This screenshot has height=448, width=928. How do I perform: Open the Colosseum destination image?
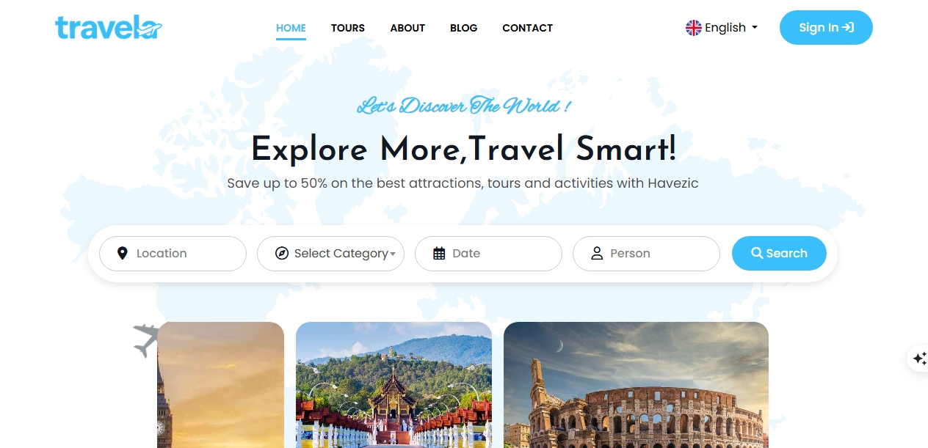[636, 385]
